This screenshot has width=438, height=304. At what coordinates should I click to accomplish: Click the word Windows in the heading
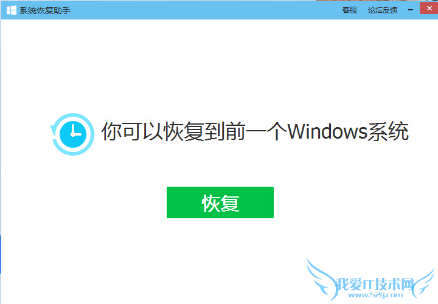327,131
